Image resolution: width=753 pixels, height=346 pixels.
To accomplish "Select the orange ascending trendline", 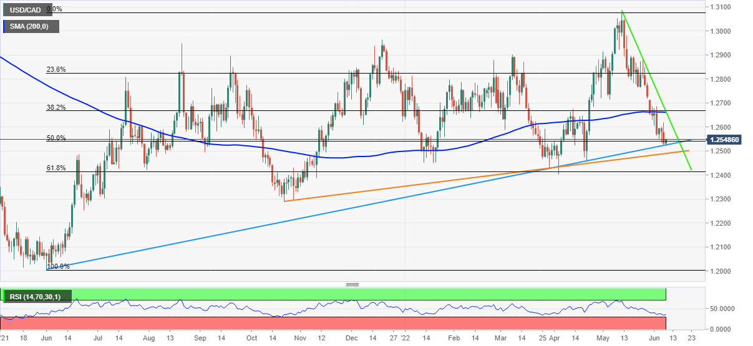I will point(487,175).
